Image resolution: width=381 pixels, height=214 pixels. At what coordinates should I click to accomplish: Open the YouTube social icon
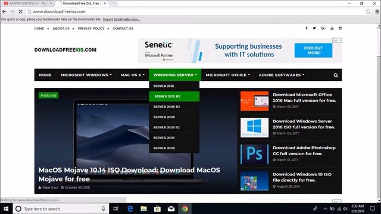332,28
